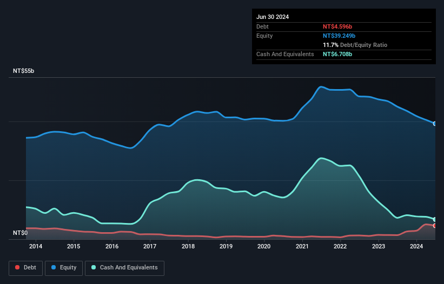Select the Cash endpoint marker on the chart
This screenshot has height=284, width=444.
[x=435, y=220]
